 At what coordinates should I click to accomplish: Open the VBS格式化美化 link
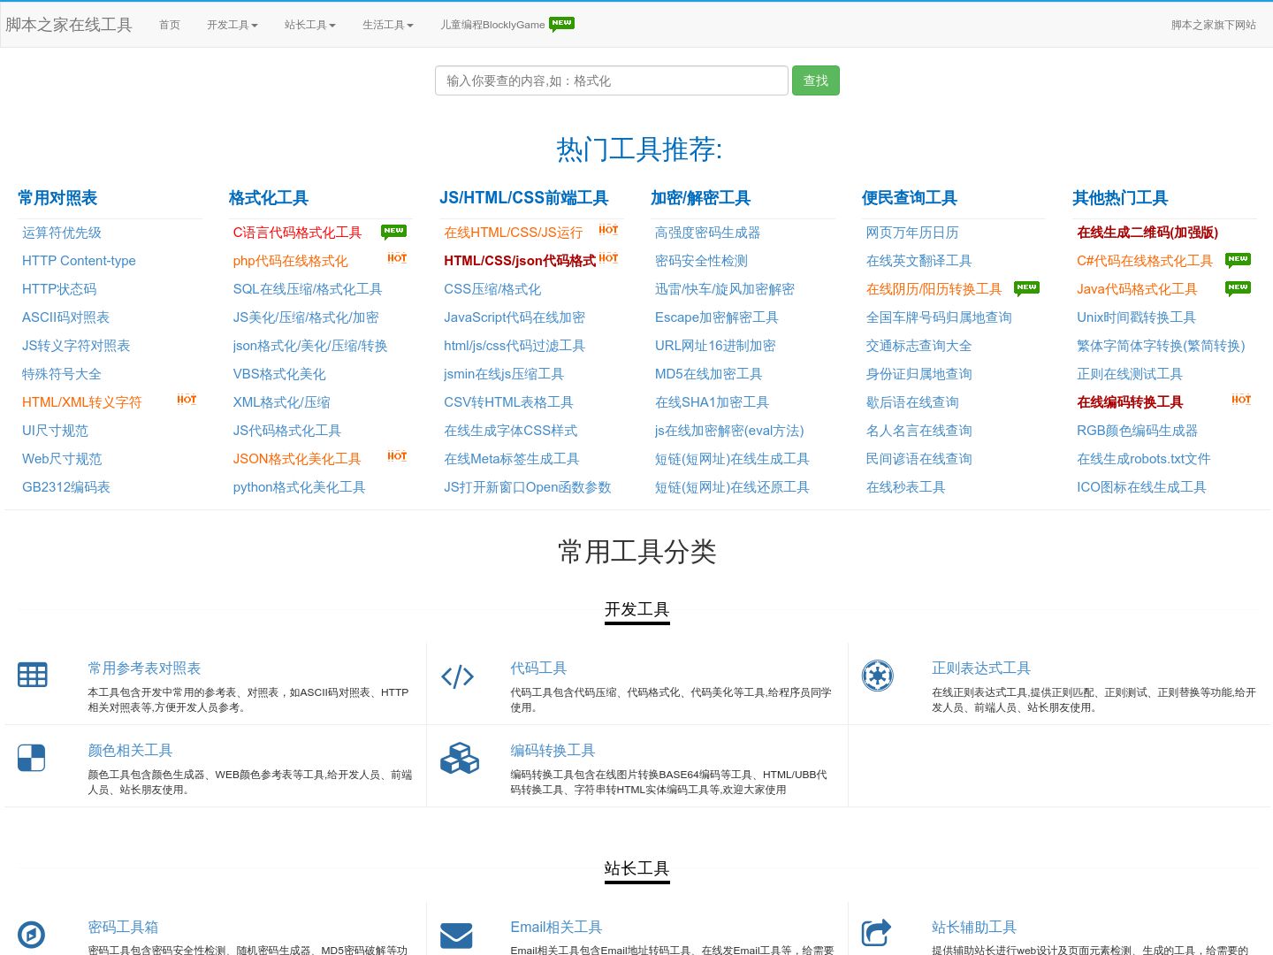tap(279, 374)
